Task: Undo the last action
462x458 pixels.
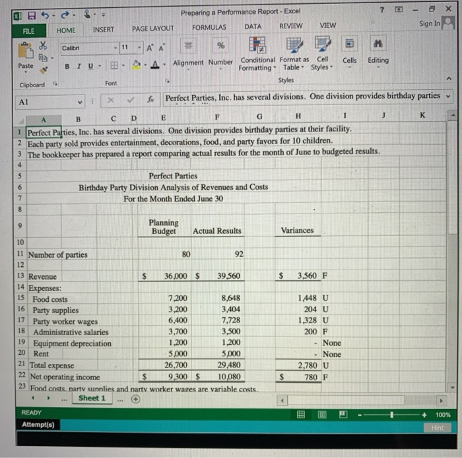Action: coord(45,15)
